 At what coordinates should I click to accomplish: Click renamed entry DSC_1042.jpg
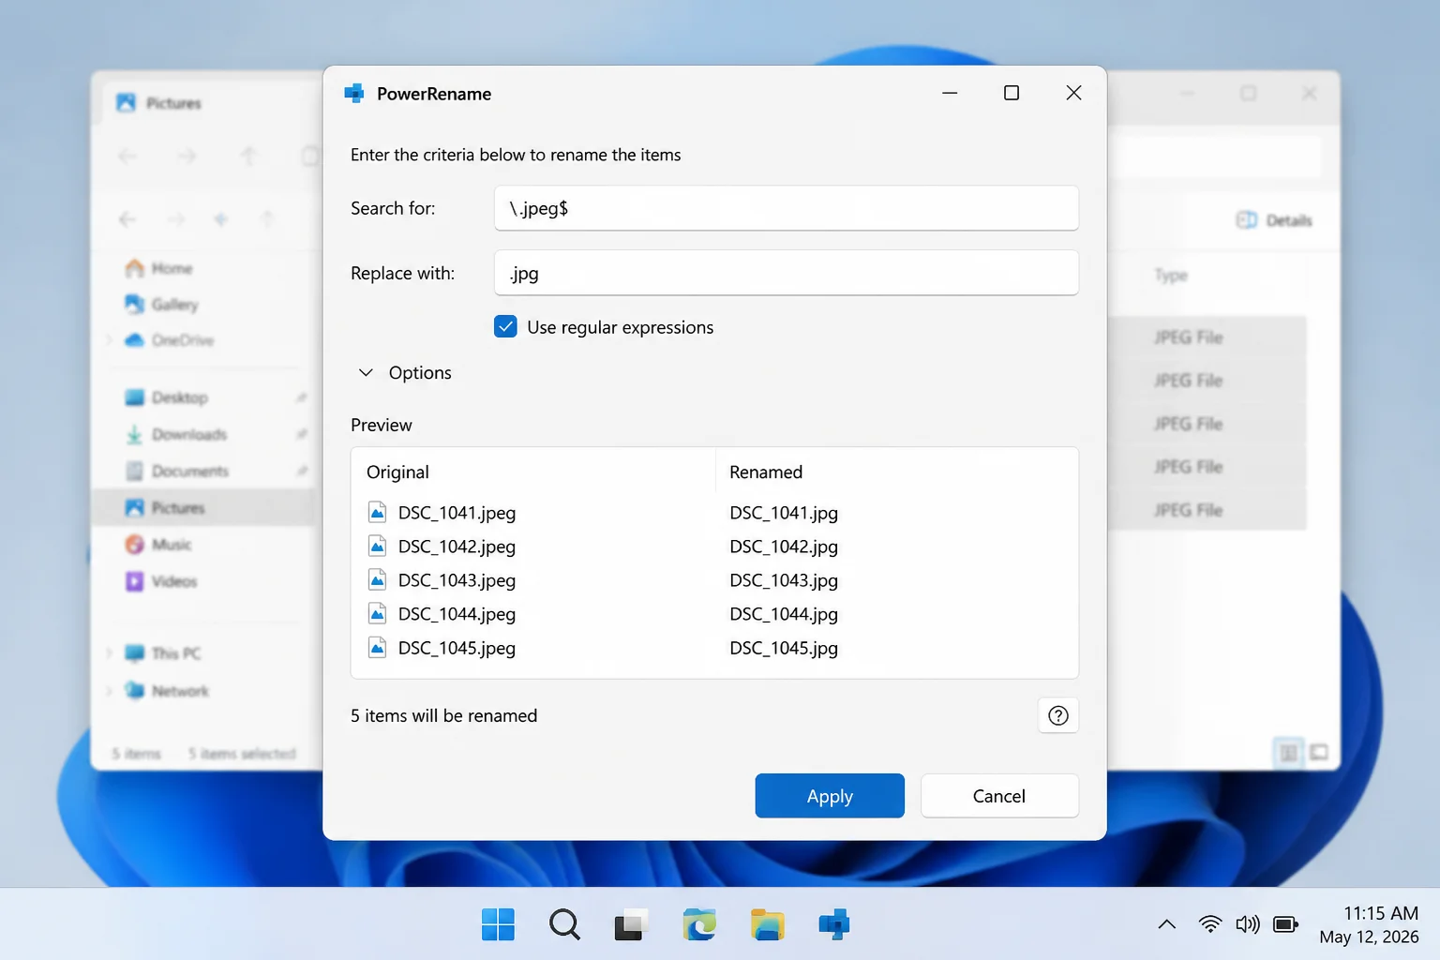(x=784, y=547)
